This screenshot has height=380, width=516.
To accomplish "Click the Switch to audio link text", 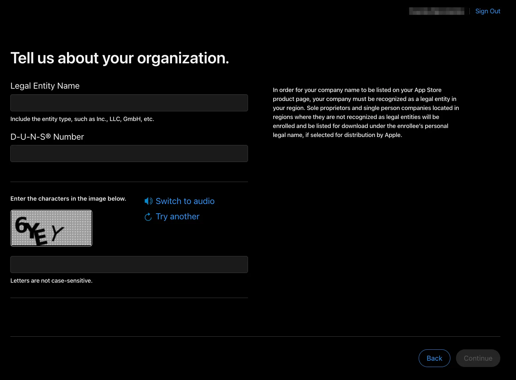I will (x=185, y=201).
